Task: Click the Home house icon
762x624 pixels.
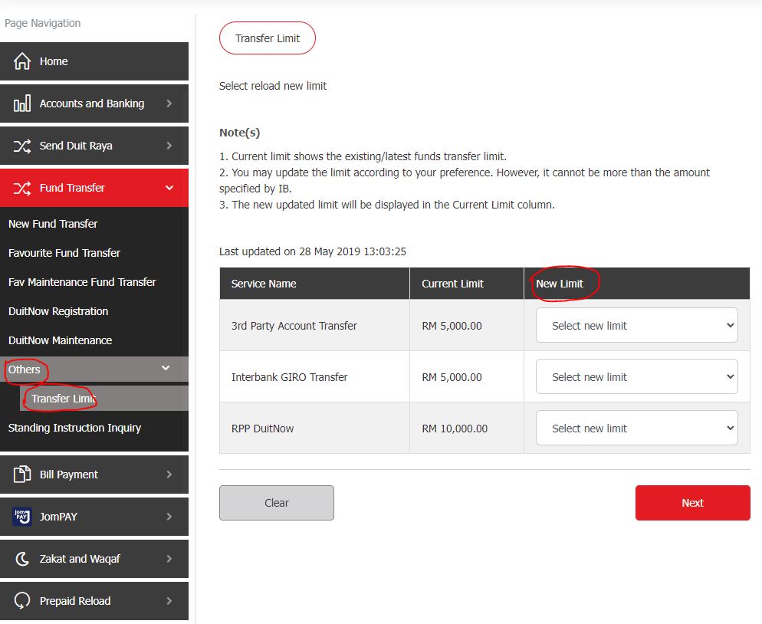Action: (22, 61)
